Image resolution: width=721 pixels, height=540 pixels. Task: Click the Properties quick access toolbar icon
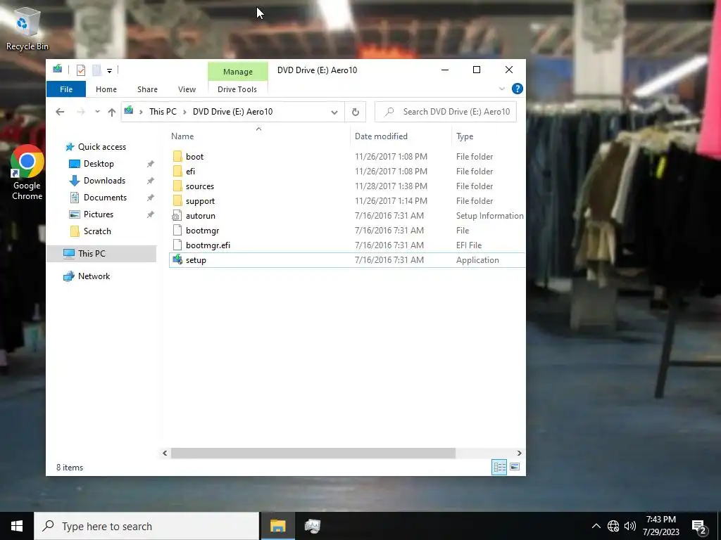tap(81, 70)
